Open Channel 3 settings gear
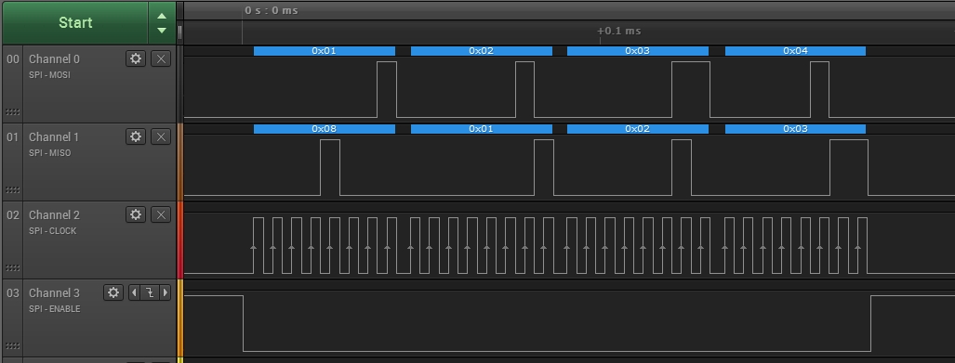 (x=113, y=292)
